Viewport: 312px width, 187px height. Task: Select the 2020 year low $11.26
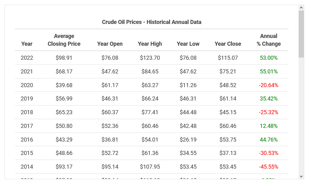point(188,85)
